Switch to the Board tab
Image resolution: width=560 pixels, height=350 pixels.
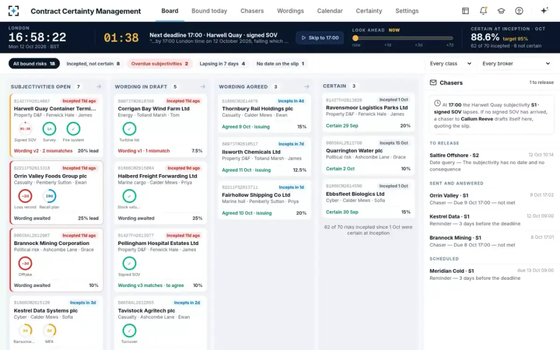[x=169, y=11]
